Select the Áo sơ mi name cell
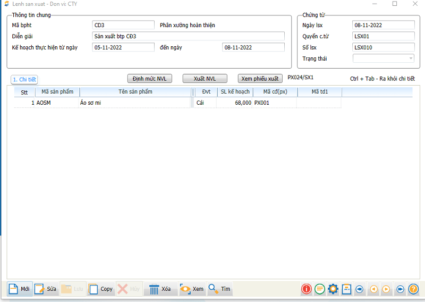 [x=135, y=103]
